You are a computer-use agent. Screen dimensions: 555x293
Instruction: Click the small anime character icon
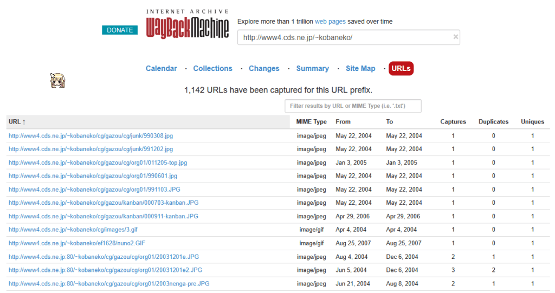[x=58, y=81]
